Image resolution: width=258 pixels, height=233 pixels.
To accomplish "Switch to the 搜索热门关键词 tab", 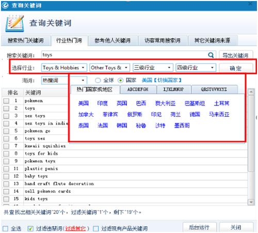I will point(26,40).
